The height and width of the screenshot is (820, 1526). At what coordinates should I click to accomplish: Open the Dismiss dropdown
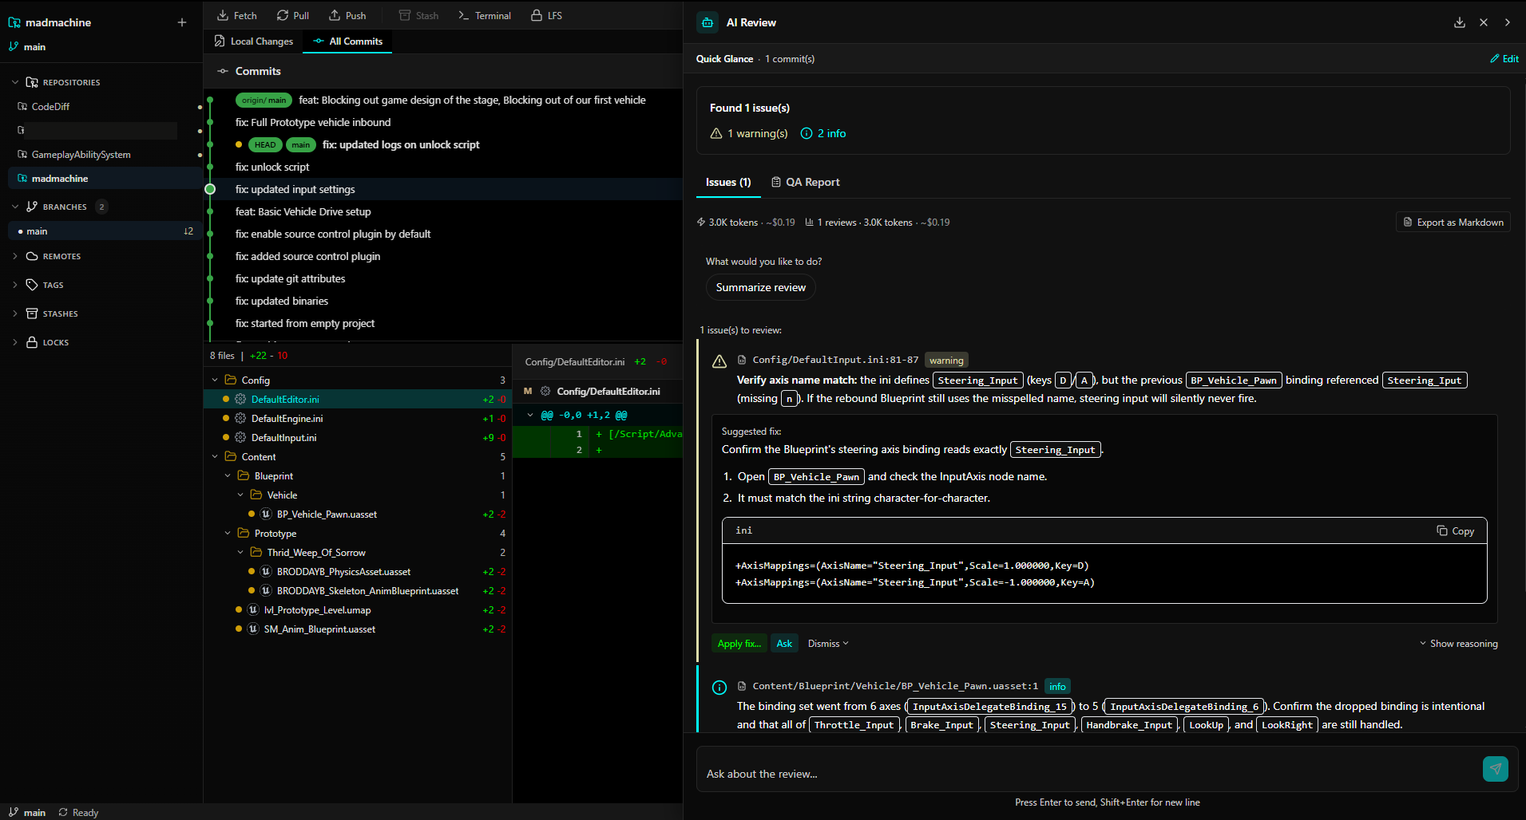coord(828,644)
